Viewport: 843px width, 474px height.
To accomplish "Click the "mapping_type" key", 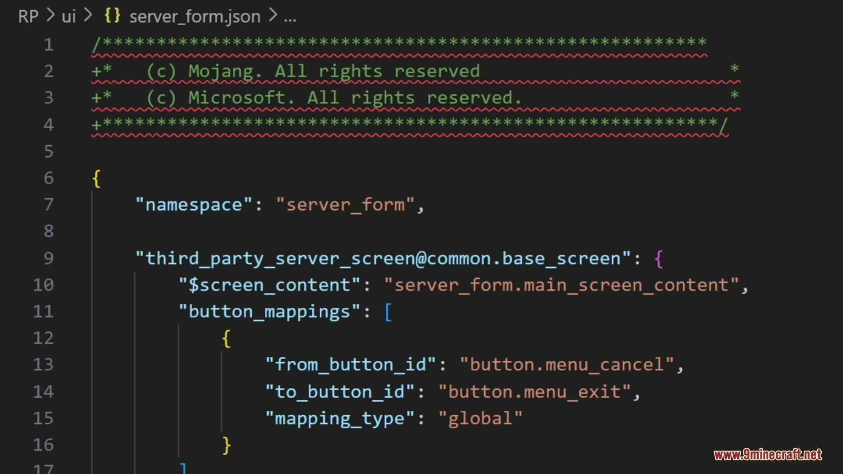I will pyautogui.click(x=340, y=419).
